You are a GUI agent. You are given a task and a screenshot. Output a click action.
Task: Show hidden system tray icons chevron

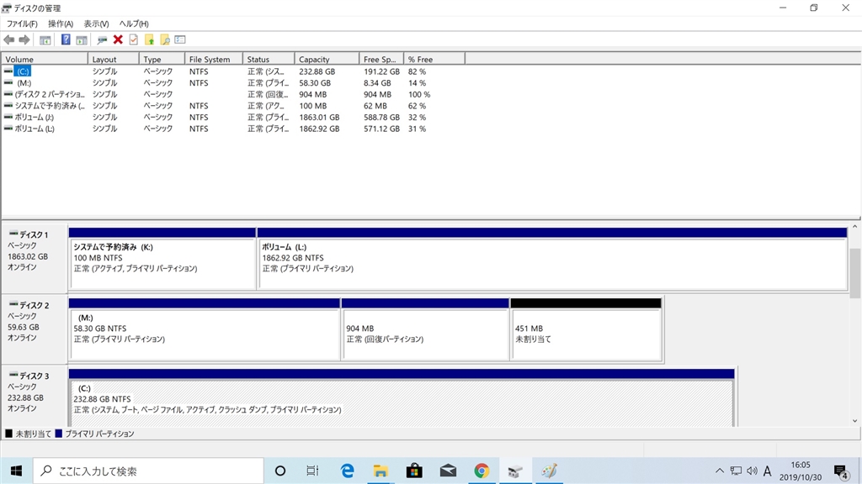point(719,471)
